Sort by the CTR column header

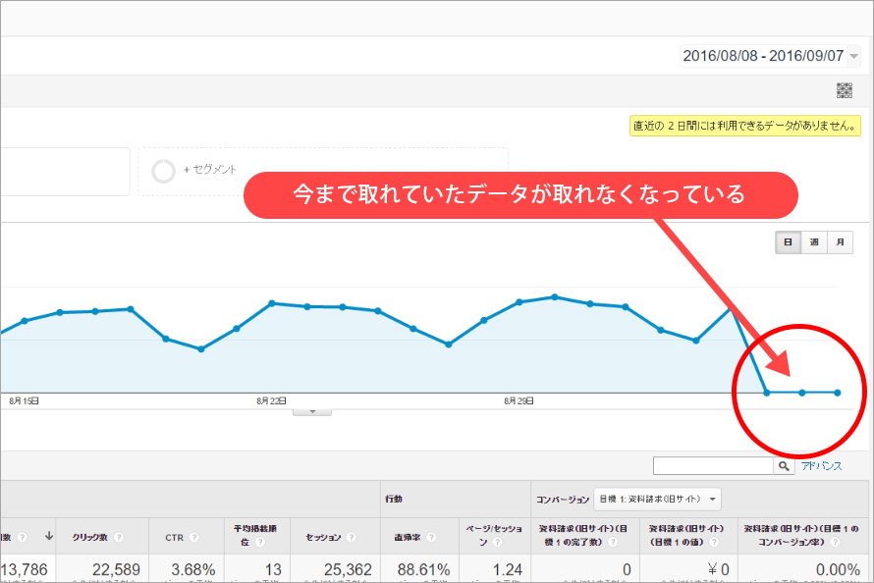click(x=175, y=537)
